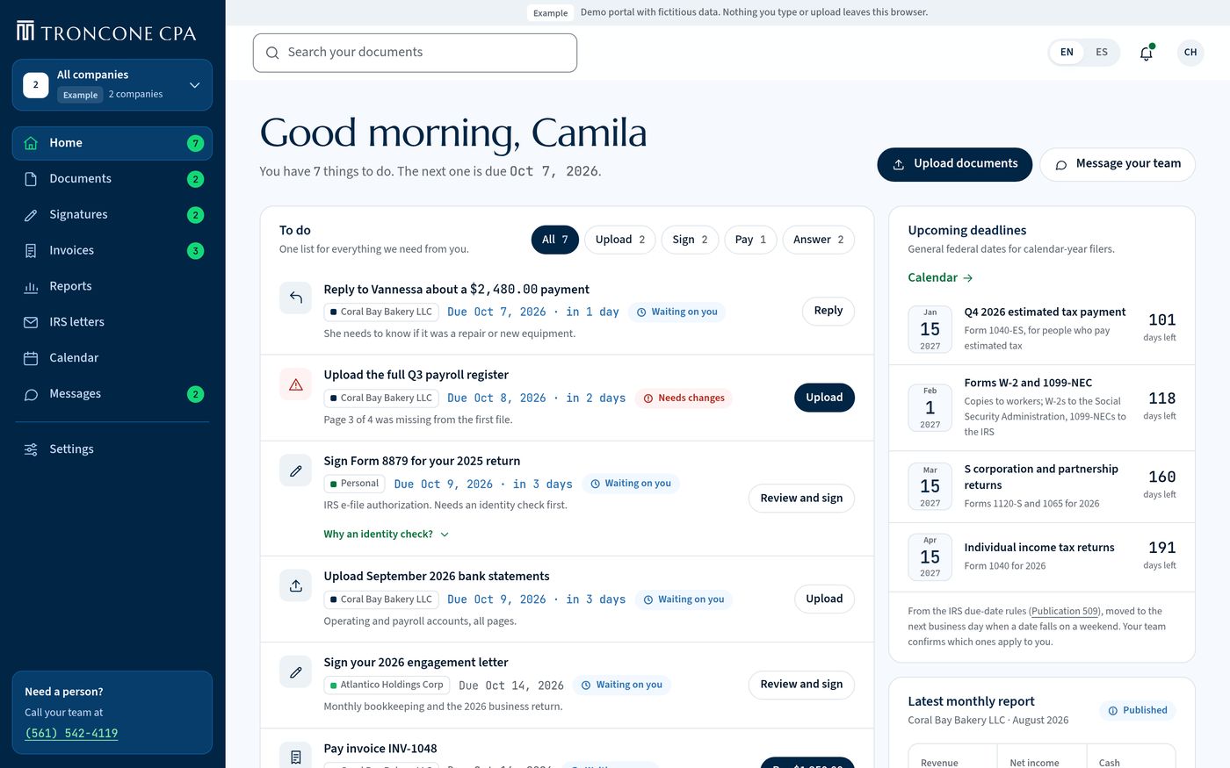Click the 'Needs changes' status tag
Image resolution: width=1230 pixels, height=768 pixels.
pos(684,398)
